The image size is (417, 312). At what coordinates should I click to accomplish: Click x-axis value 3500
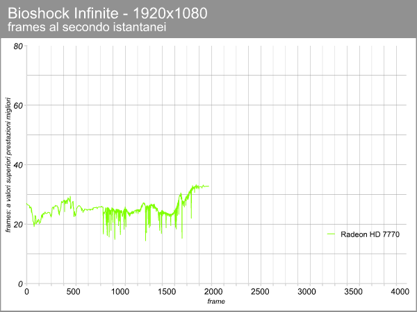[x=354, y=292]
